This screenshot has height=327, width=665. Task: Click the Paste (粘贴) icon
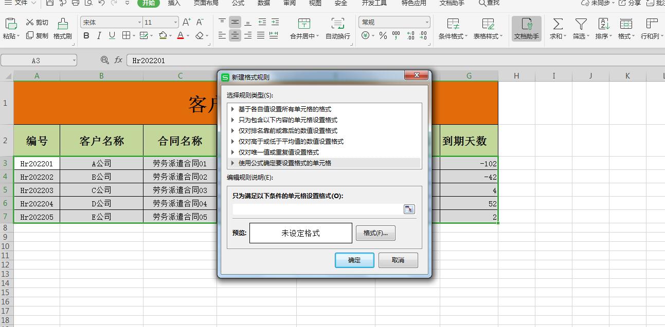(10, 24)
